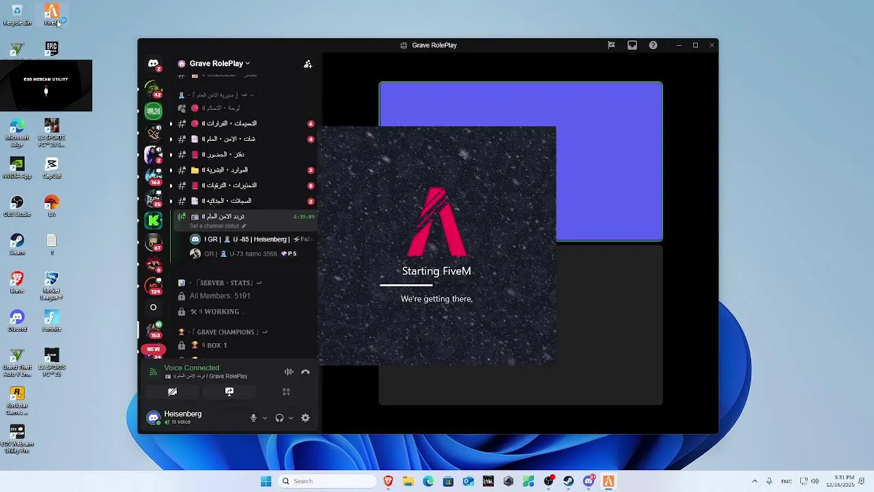Viewport: 874px width, 492px height.
Task: Deafen with the headphones button
Action: click(x=279, y=418)
